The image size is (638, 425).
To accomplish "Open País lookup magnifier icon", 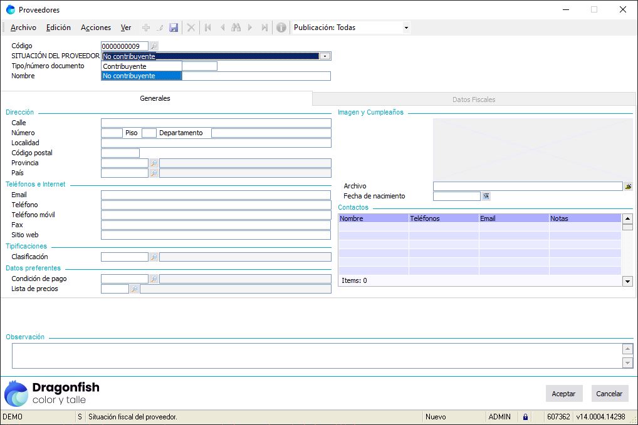I will tap(154, 173).
